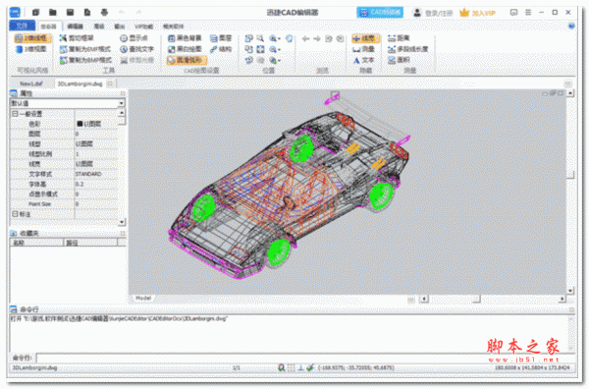The image size is (589, 389).
Task: Click the 命令行 command input field
Action: point(305,358)
